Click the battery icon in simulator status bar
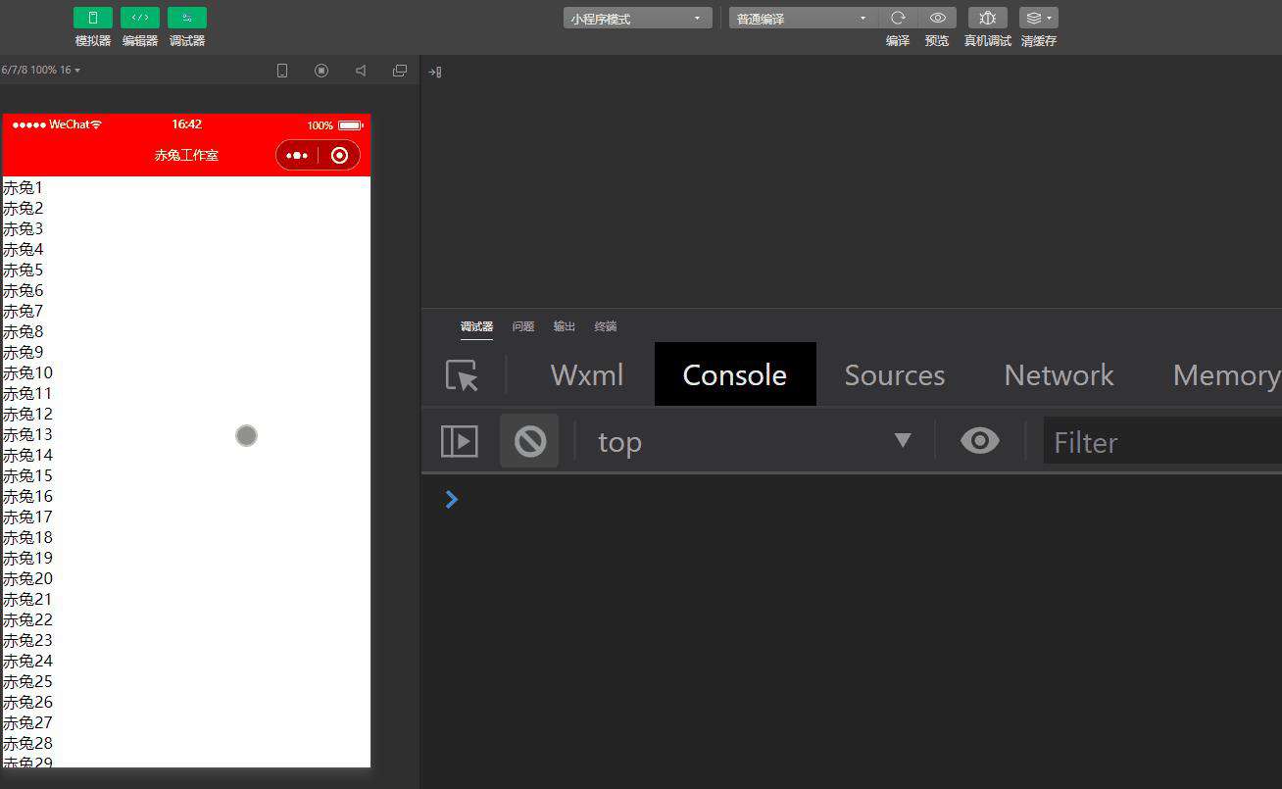Image resolution: width=1282 pixels, height=789 pixels. pos(350,125)
